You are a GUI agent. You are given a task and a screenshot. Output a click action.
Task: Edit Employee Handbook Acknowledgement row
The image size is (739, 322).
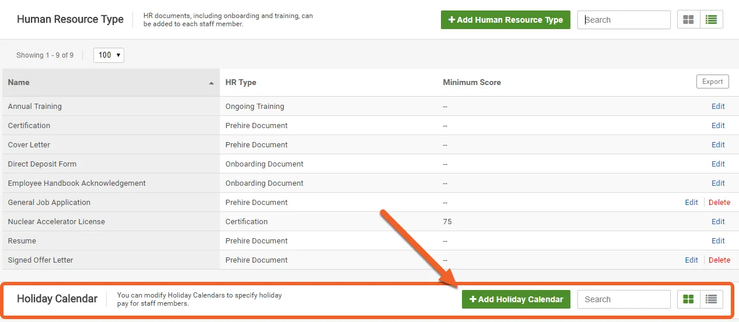pyautogui.click(x=718, y=183)
